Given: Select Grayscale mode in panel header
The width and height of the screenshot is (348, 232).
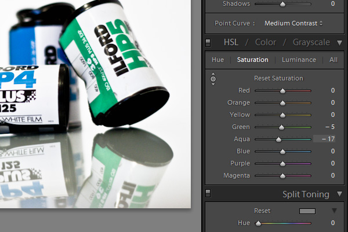Looking at the screenshot, I should tap(311, 42).
